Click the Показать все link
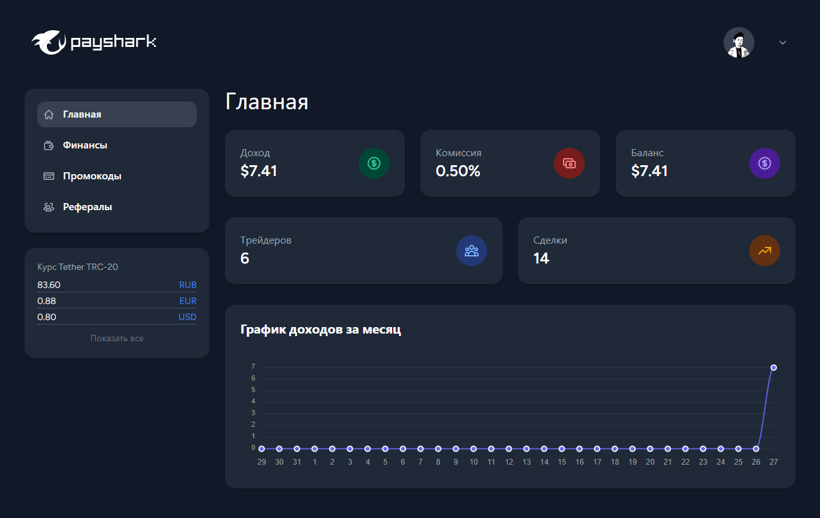The image size is (820, 518). (117, 338)
